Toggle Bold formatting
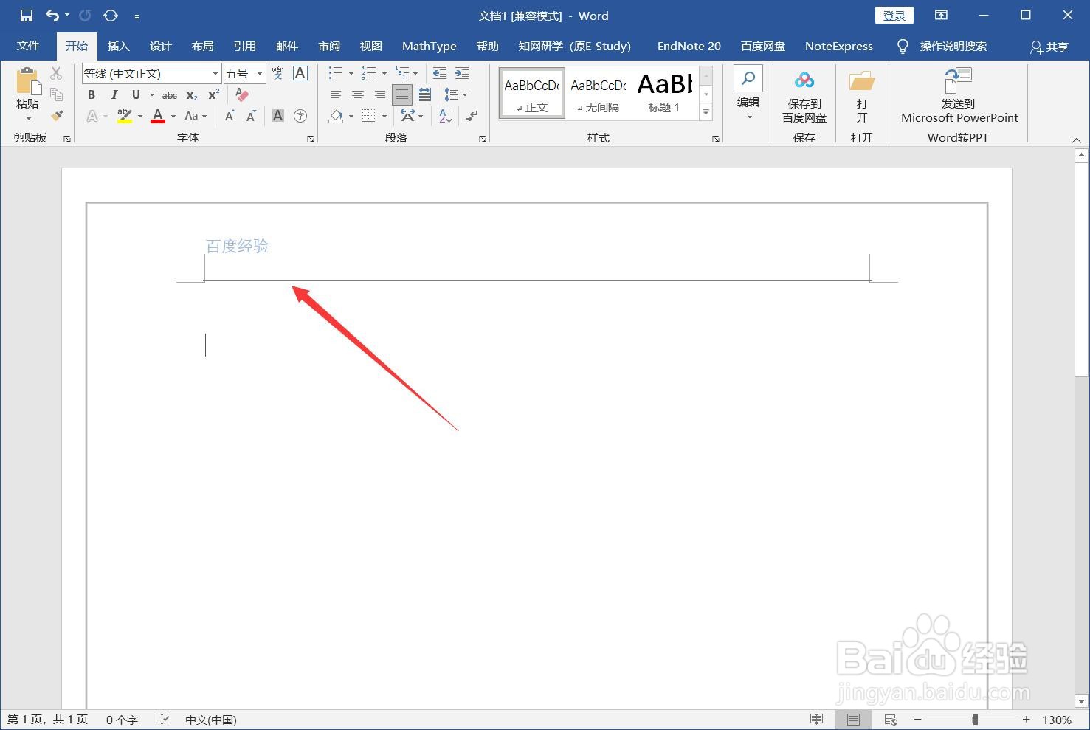Image resolution: width=1090 pixels, height=730 pixels. (x=92, y=94)
